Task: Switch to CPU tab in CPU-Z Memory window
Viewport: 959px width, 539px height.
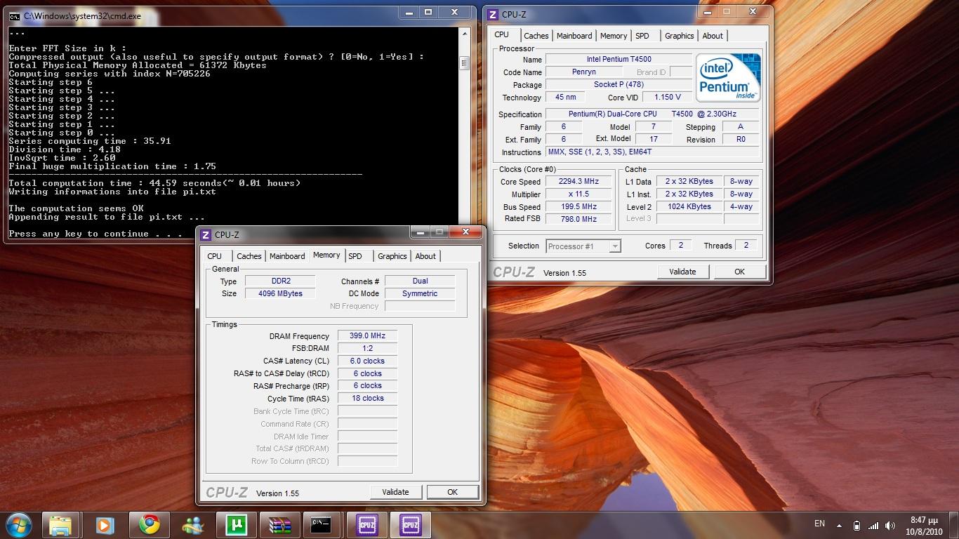Action: 215,256
